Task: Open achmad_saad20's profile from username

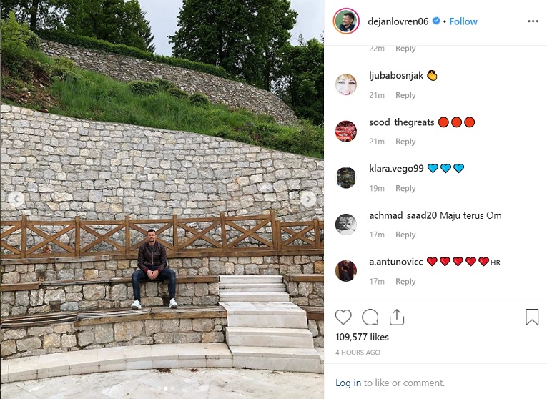Action: (403, 215)
